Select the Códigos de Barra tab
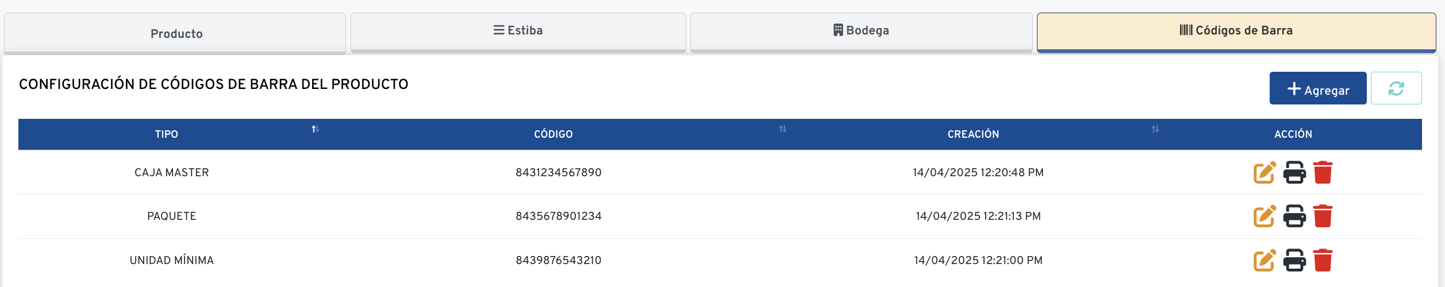Viewport: 1445px width, 287px height. pos(1236,31)
